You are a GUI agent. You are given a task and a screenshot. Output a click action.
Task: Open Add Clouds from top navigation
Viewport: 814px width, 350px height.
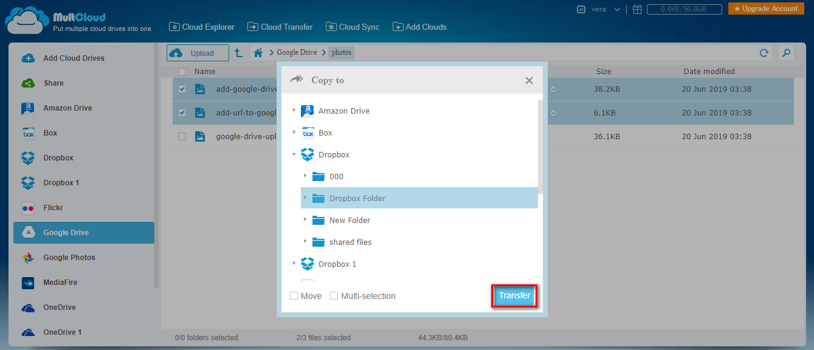point(419,27)
